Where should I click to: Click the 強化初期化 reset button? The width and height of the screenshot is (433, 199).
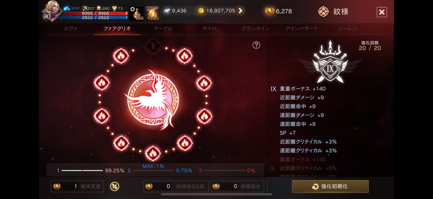coord(330,186)
